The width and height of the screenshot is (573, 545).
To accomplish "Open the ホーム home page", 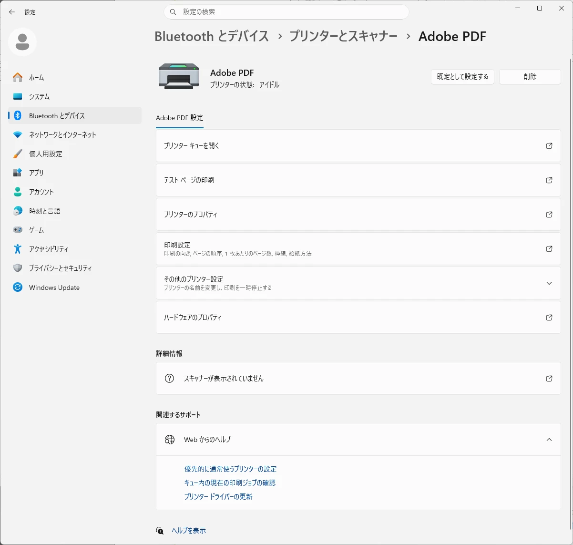I will point(75,77).
